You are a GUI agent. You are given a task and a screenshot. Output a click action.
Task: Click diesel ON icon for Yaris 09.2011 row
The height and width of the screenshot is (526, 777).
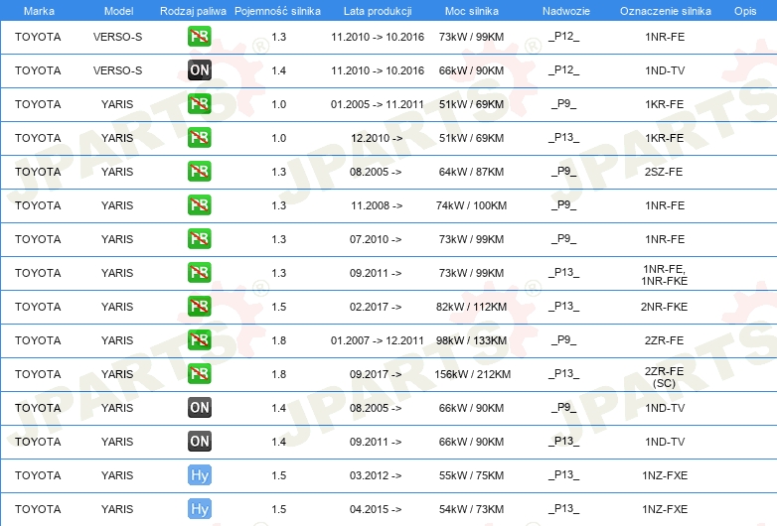point(199,441)
